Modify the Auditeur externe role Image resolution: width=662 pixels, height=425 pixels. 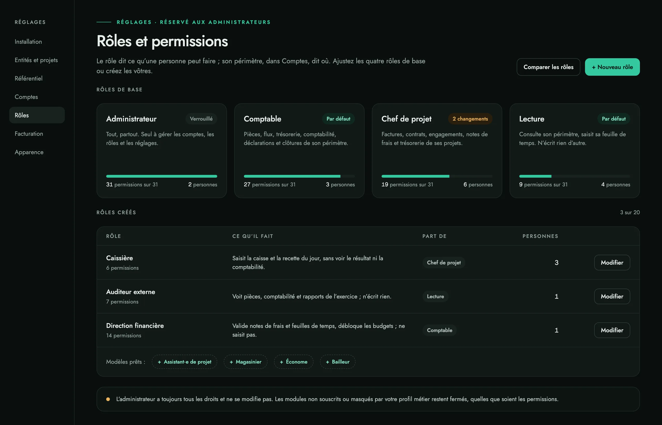[x=612, y=296]
